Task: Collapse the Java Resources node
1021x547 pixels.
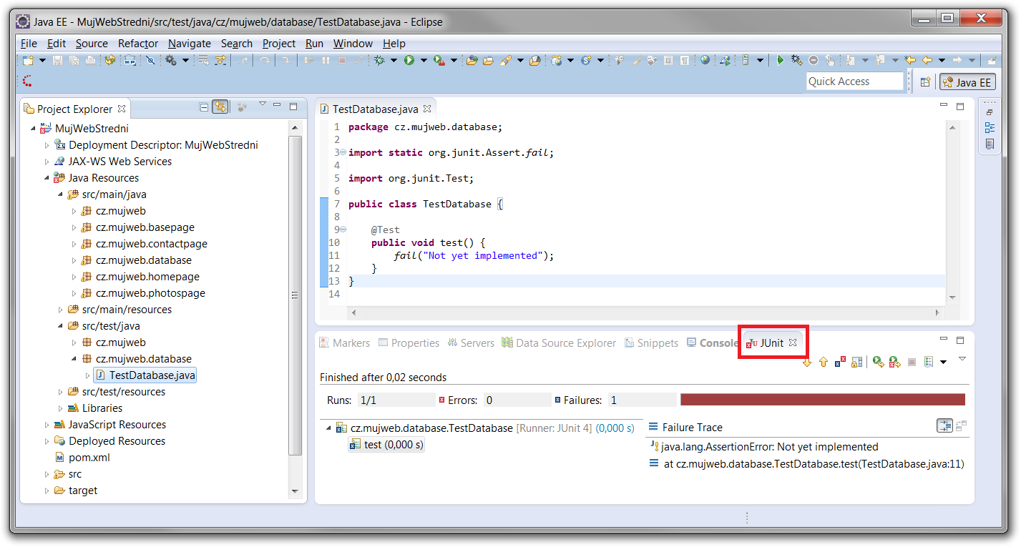Action: click(47, 178)
